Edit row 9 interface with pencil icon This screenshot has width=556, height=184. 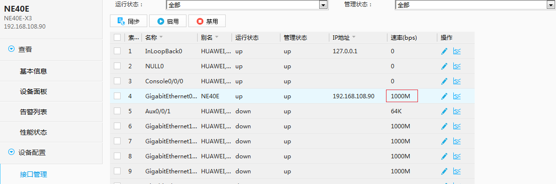444,171
